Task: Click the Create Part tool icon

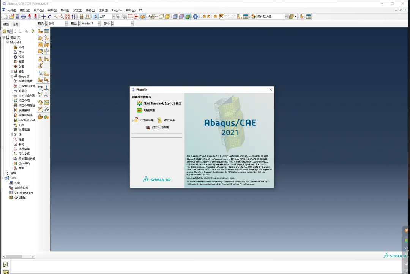Action: [40, 31]
